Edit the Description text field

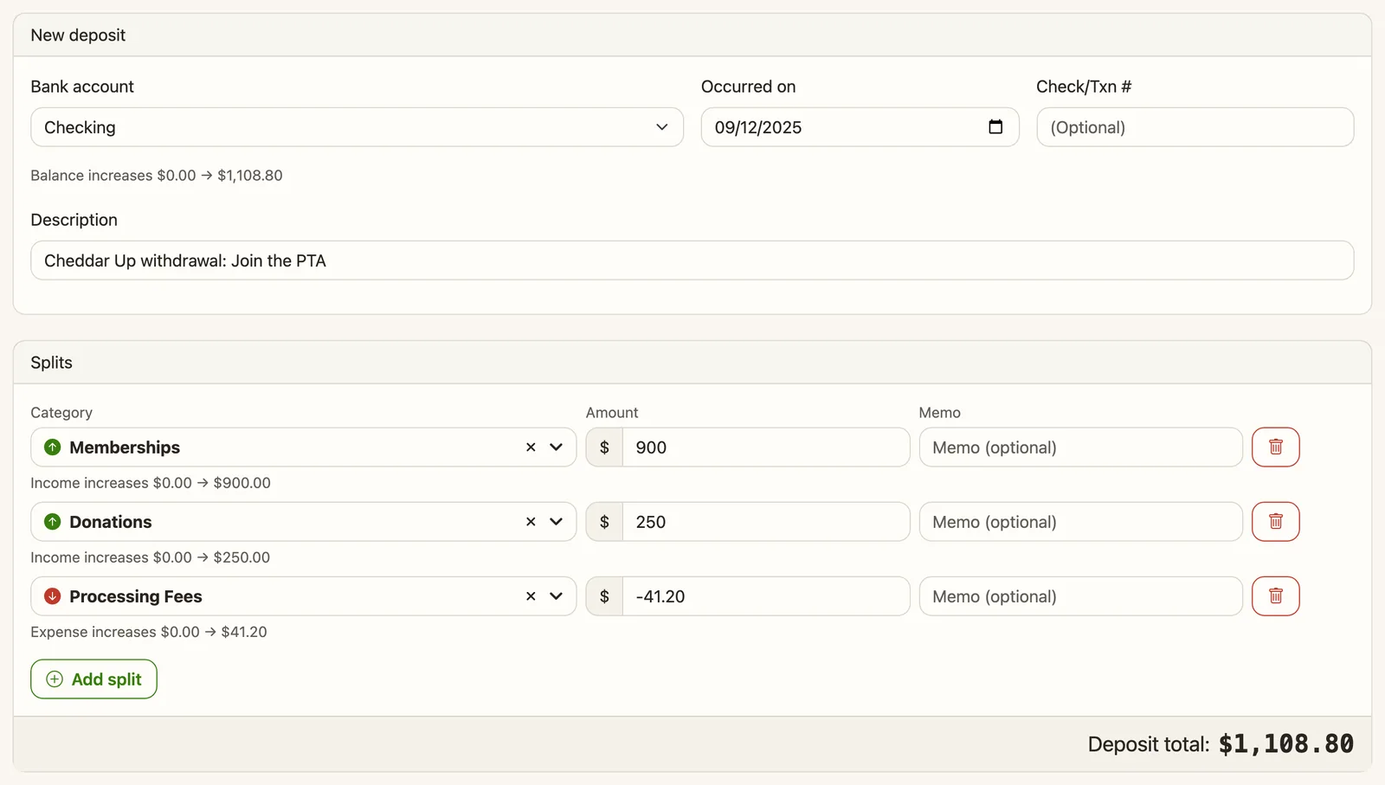tap(692, 261)
